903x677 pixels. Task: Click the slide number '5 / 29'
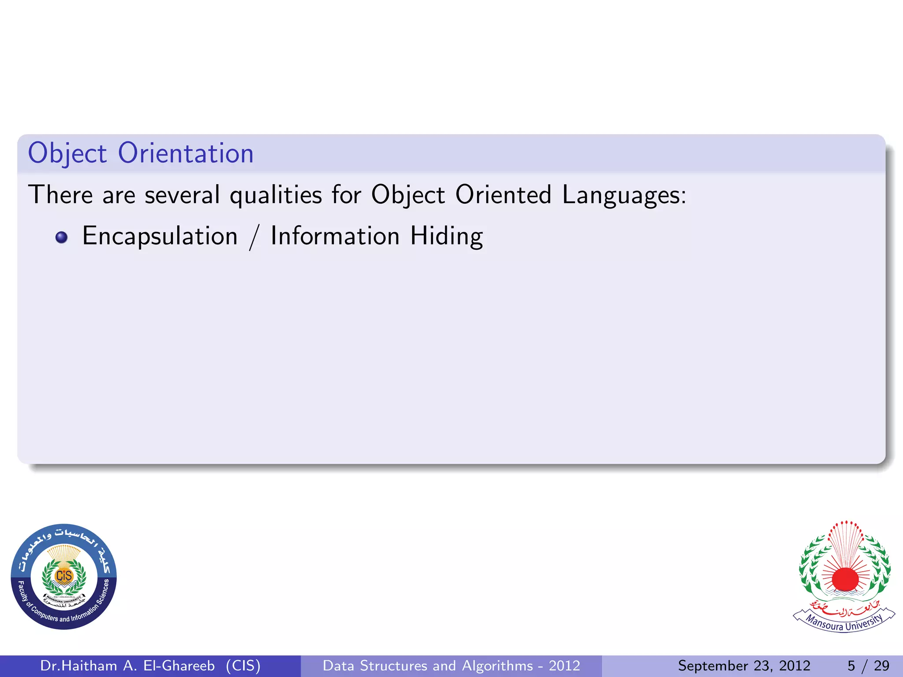(869, 666)
